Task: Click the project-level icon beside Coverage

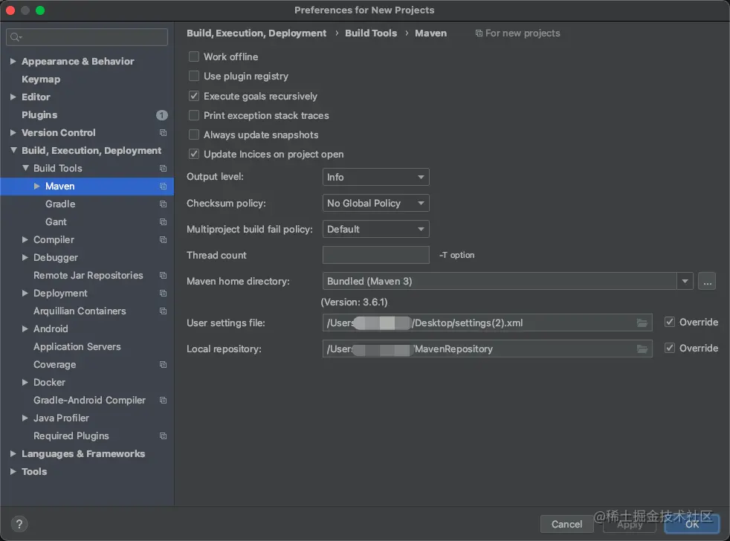Action: [163, 365]
